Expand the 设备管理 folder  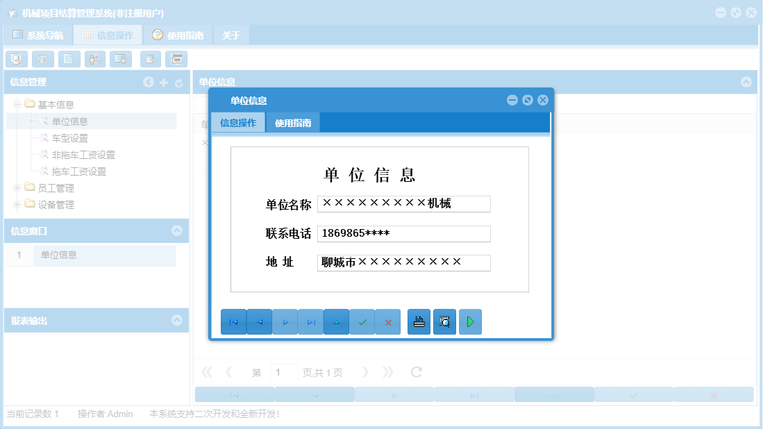[16, 204]
